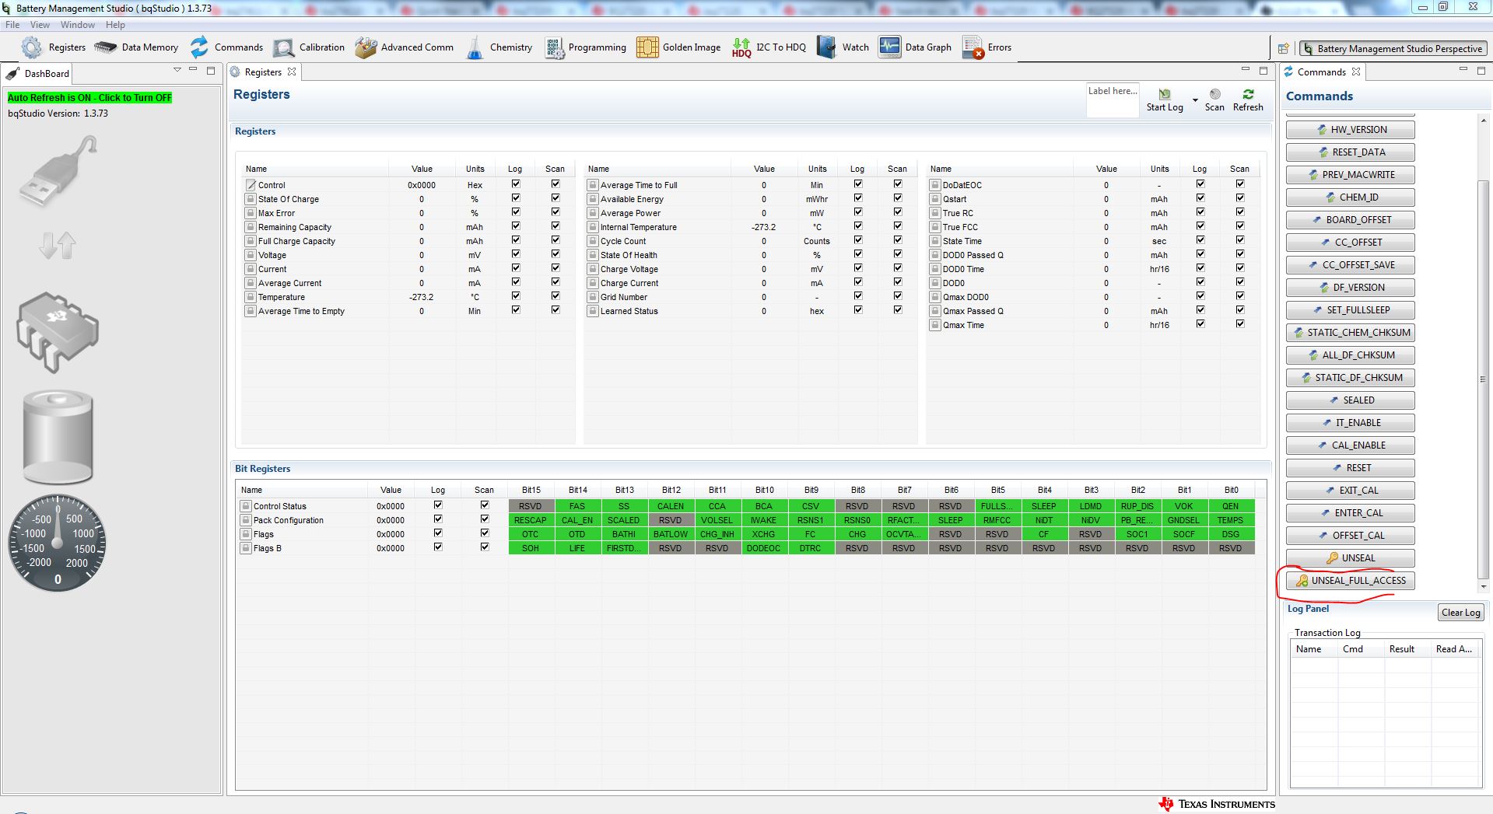Open the Window menu
This screenshot has width=1493, height=814.
pos(78,25)
